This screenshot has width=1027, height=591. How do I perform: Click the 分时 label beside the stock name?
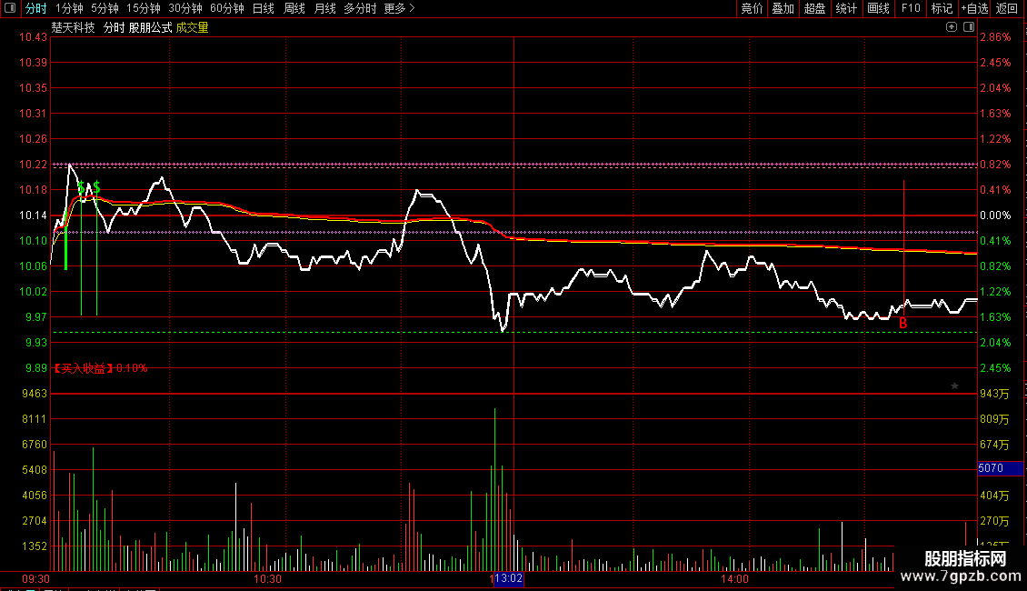(114, 27)
